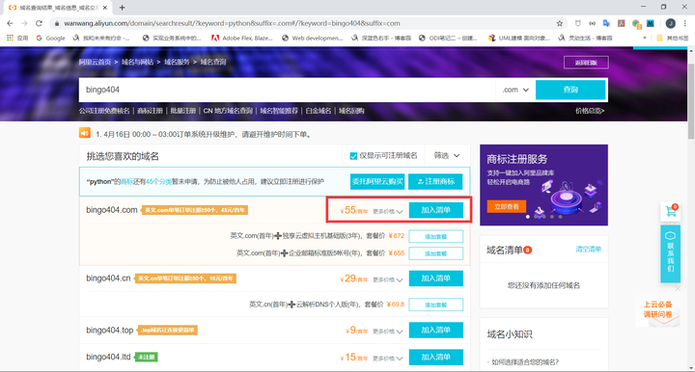Expand the filter dropdown
Image resolution: width=695 pixels, height=372 pixels.
[446, 156]
